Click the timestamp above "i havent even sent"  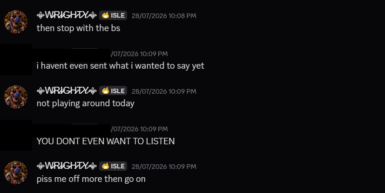point(139,54)
